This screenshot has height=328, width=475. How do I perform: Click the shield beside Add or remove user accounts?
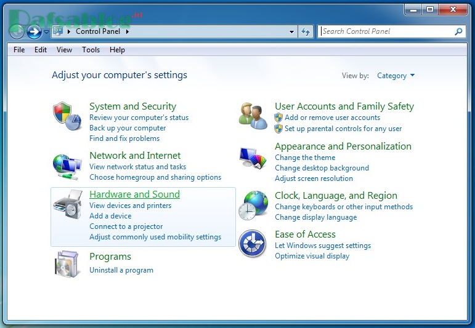(278, 118)
